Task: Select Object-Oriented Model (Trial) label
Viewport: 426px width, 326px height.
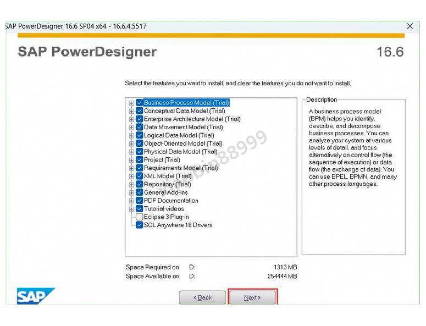Action: [183, 143]
